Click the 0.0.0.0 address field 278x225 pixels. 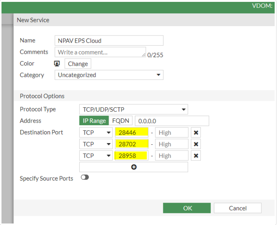pyautogui.click(x=171, y=121)
